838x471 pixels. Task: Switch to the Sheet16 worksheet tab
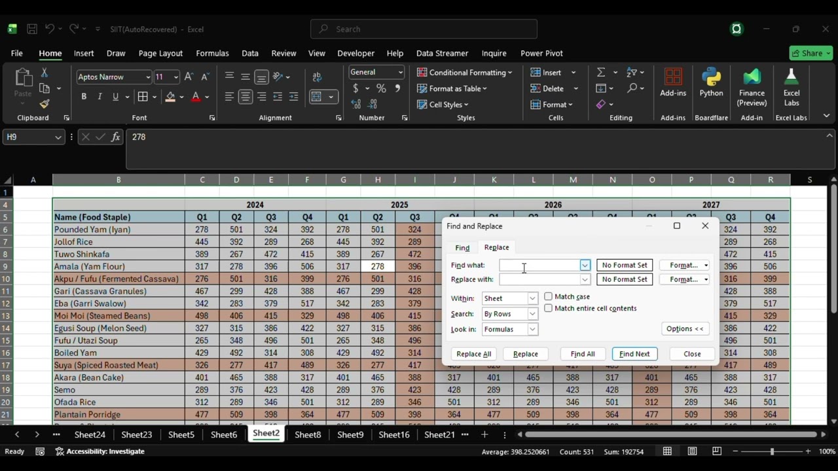394,434
